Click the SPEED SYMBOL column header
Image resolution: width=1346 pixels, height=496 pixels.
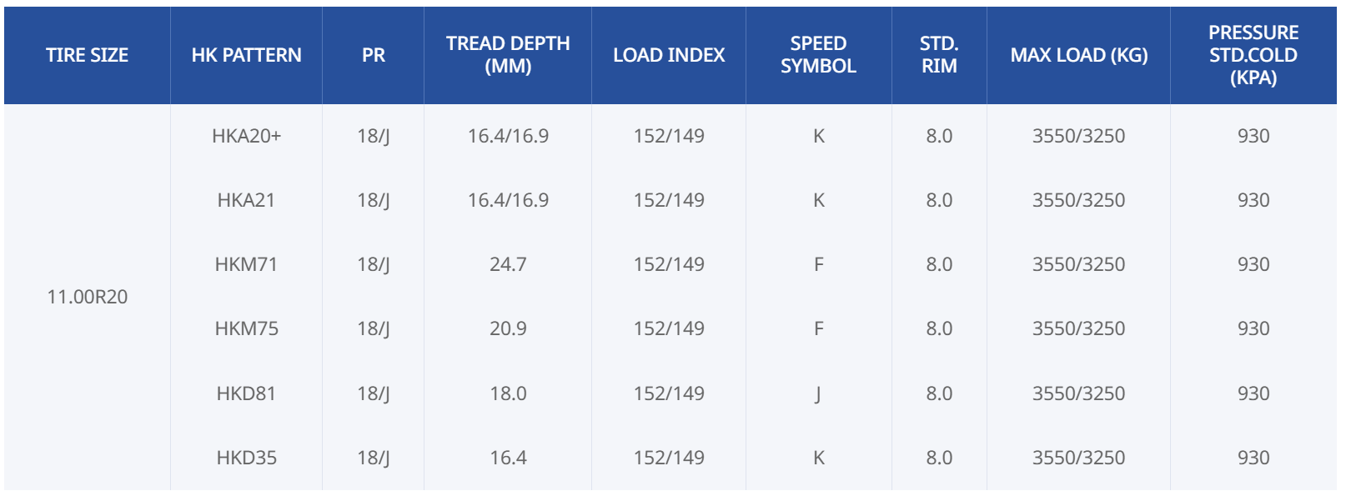818,55
